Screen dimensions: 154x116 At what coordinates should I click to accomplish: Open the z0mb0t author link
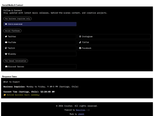click(81, 114)
